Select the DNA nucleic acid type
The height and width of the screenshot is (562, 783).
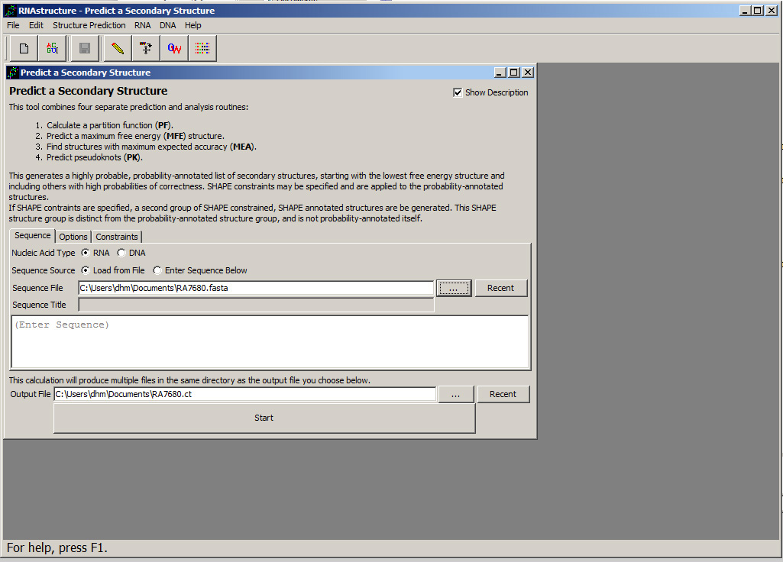pos(121,253)
